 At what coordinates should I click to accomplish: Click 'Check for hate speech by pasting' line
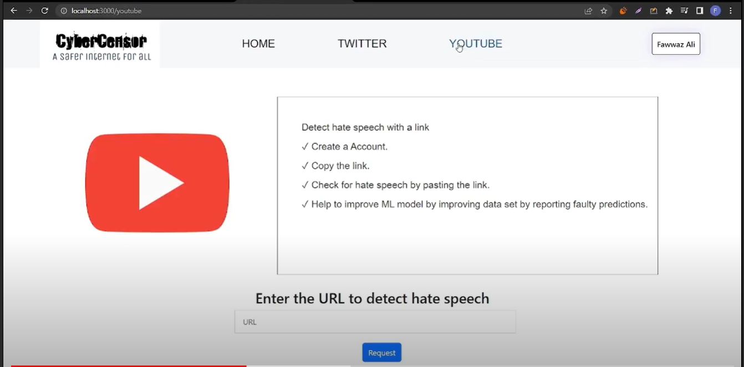click(395, 185)
